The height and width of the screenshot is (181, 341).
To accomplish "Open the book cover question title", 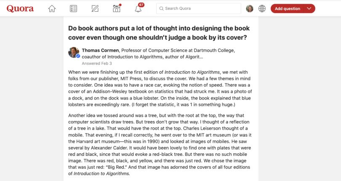I will coord(159,33).
